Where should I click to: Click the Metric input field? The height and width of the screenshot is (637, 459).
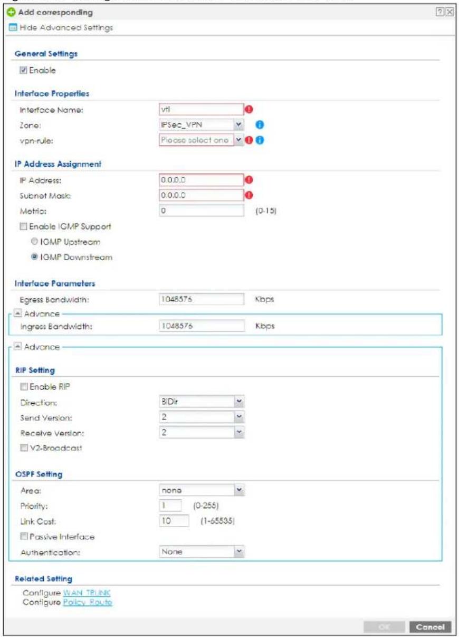[x=202, y=212]
